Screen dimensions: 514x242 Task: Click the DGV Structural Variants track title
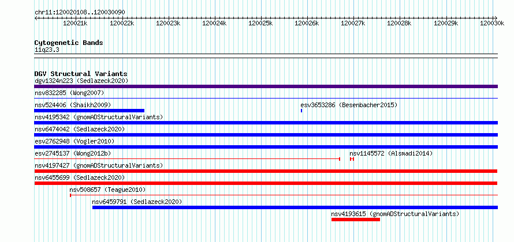81,74
